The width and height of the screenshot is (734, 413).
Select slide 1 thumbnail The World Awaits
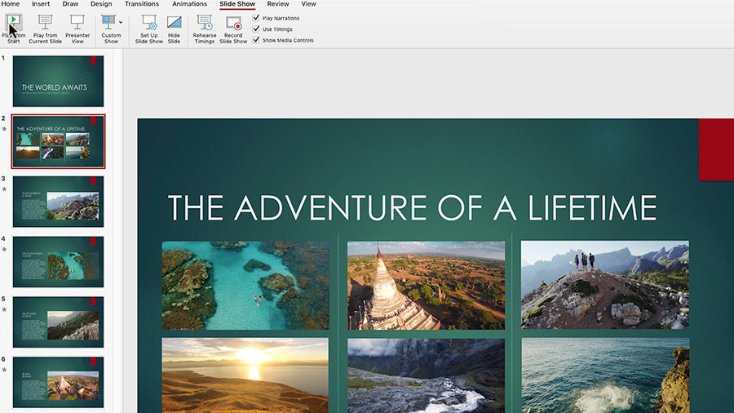58,81
